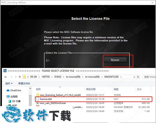This screenshot has height=123, width=156.
Task: Go up one folder level
Action: click(20, 77)
